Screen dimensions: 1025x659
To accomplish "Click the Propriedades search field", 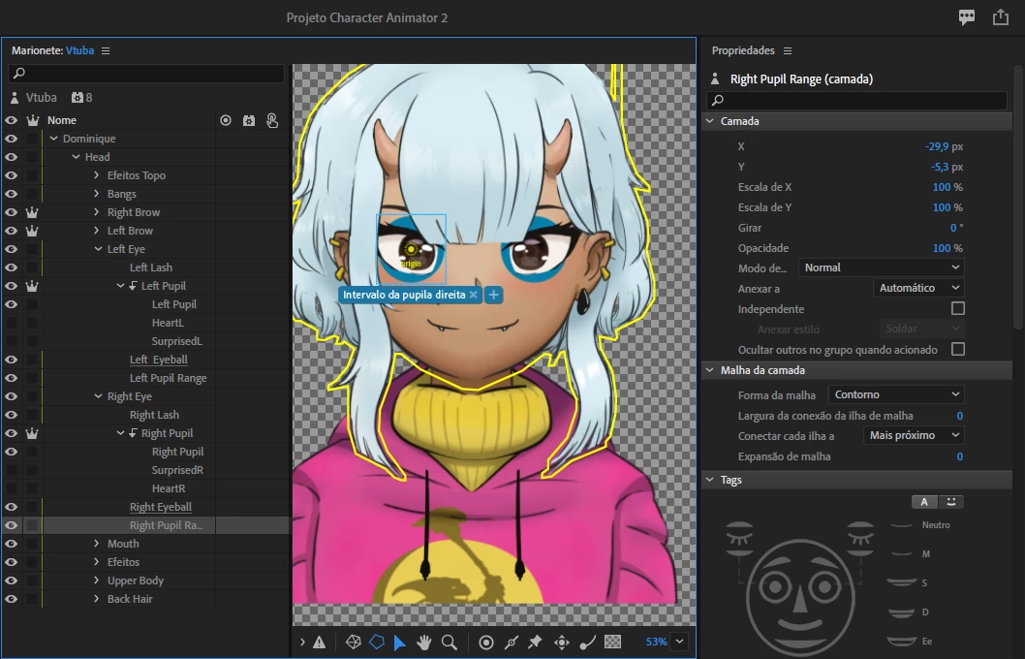I will coord(857,100).
